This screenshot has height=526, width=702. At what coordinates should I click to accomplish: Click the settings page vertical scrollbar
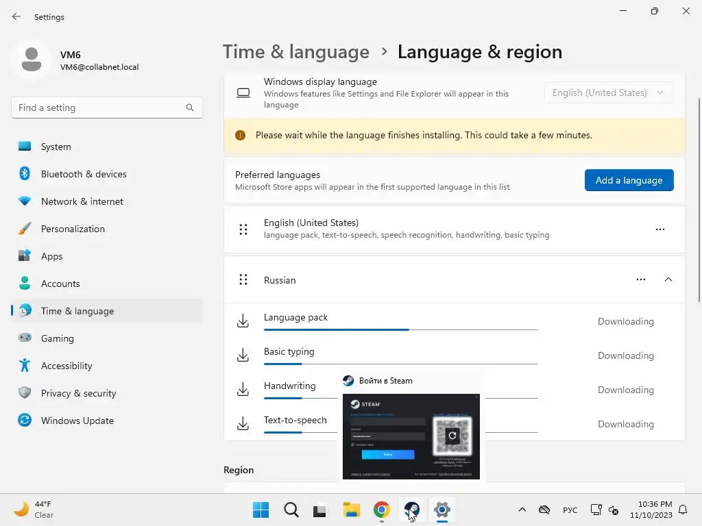[699, 201]
